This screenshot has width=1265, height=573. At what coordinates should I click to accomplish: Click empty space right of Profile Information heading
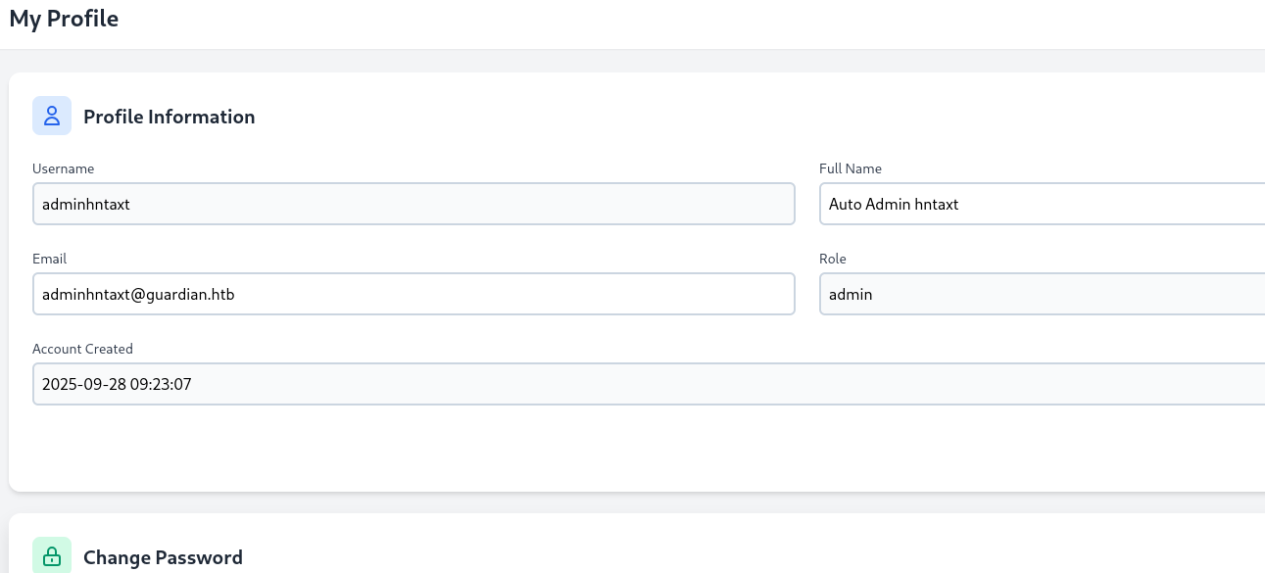[686, 117]
